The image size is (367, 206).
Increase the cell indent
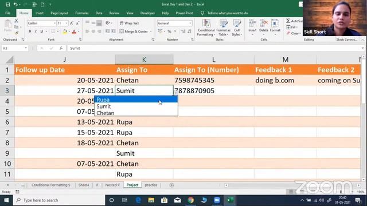(114, 31)
